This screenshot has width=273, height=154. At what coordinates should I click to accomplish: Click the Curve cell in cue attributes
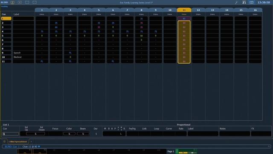pos(169,134)
